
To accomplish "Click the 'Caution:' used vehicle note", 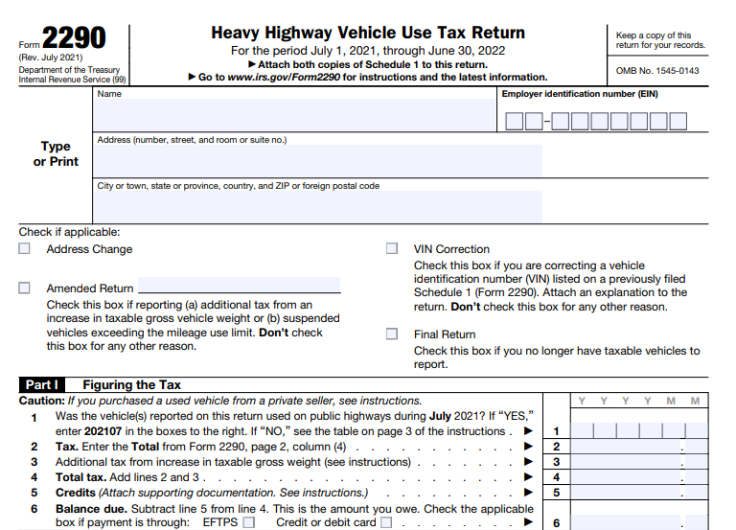I will click(220, 401).
